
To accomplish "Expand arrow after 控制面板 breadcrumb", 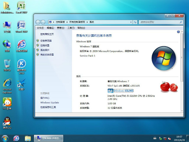I will 67,22.
